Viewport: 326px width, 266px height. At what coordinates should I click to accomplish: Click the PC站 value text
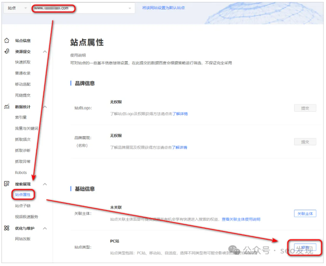114,241
